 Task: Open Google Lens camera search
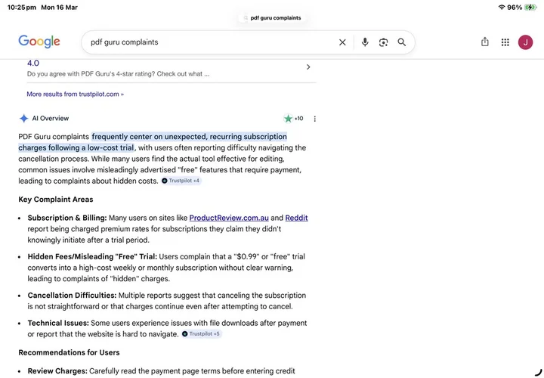click(383, 42)
